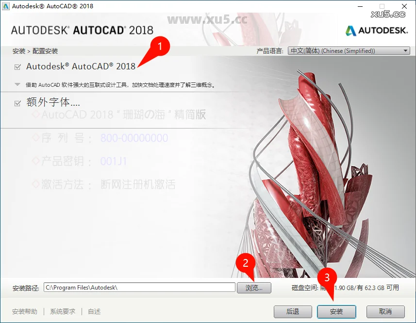Expand the AutoCAD description triangle arrow
The height and width of the screenshot is (323, 416).
pyautogui.click(x=17, y=84)
